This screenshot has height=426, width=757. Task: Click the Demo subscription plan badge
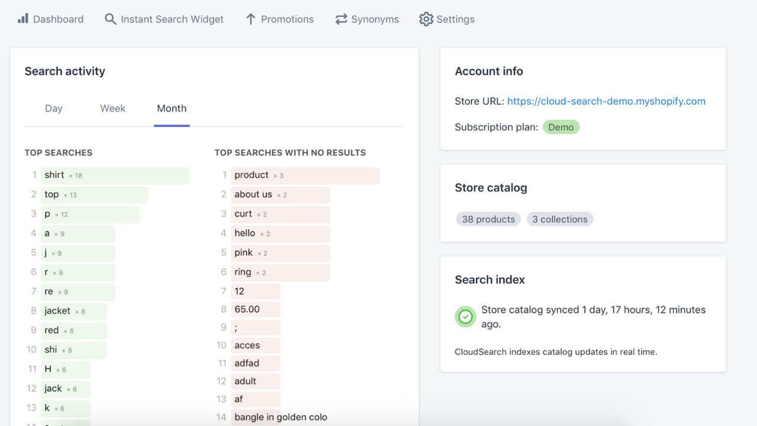click(561, 127)
